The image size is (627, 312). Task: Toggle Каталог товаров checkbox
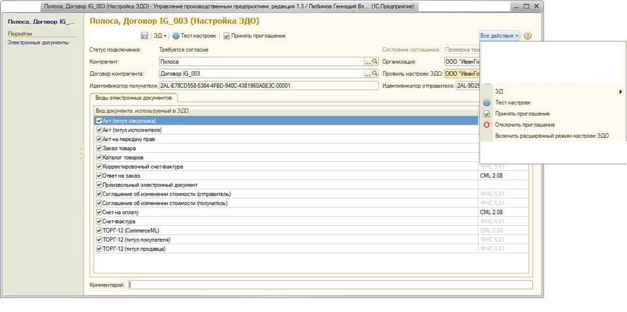click(99, 157)
